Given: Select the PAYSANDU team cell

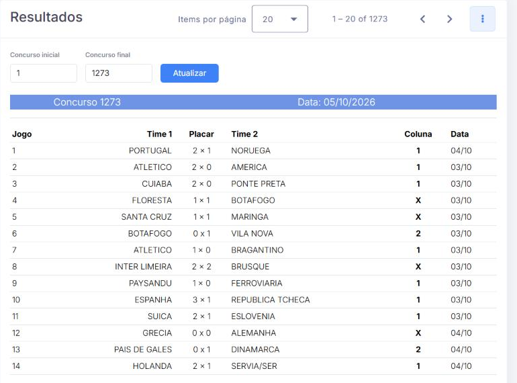Looking at the screenshot, I should 150,283.
